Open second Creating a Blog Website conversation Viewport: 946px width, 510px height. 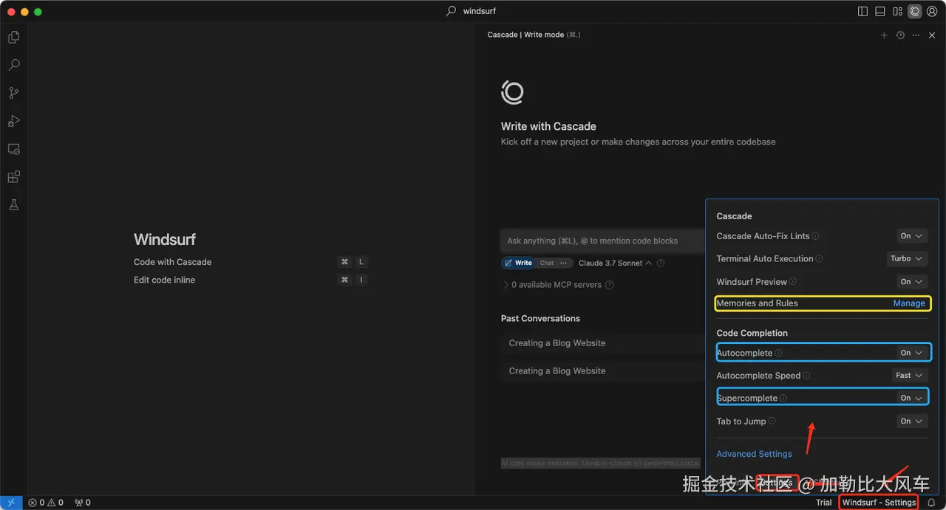coord(602,371)
